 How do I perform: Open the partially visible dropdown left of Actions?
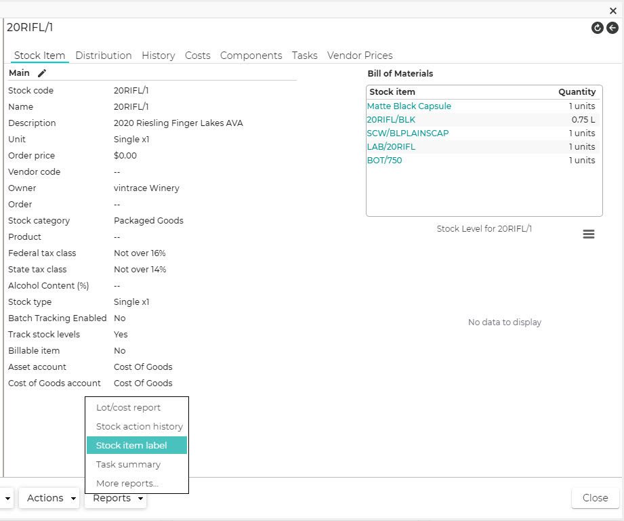(x=7, y=498)
